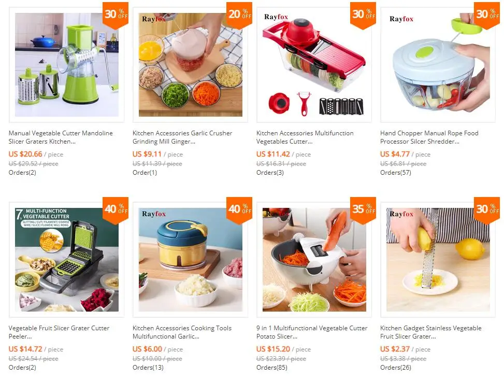Open the 7 Multi-Function Vegetable Cutter image
Viewport: 504px width, 379px height.
[x=66, y=260]
